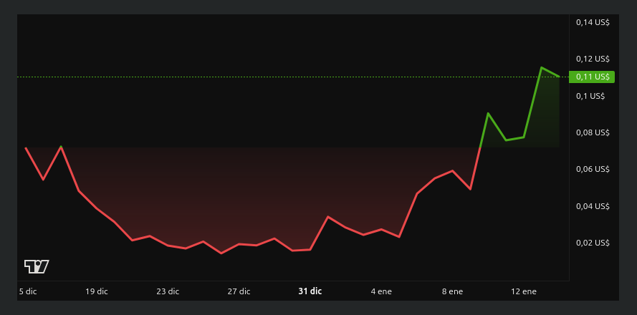
Task: Open the TradingView logo link
Action: tap(37, 267)
